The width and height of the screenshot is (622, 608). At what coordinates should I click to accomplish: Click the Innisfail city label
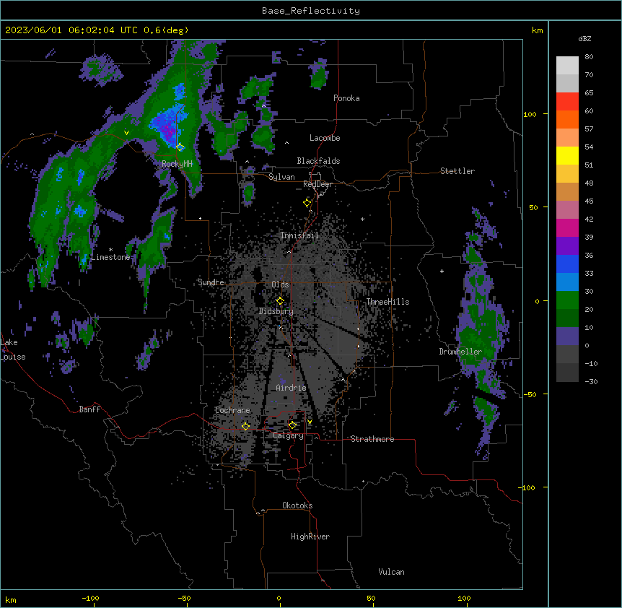point(299,235)
